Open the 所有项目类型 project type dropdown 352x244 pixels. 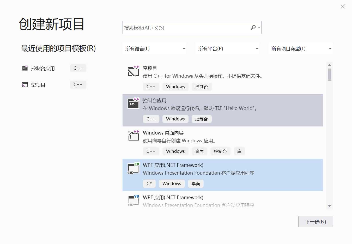click(301, 49)
